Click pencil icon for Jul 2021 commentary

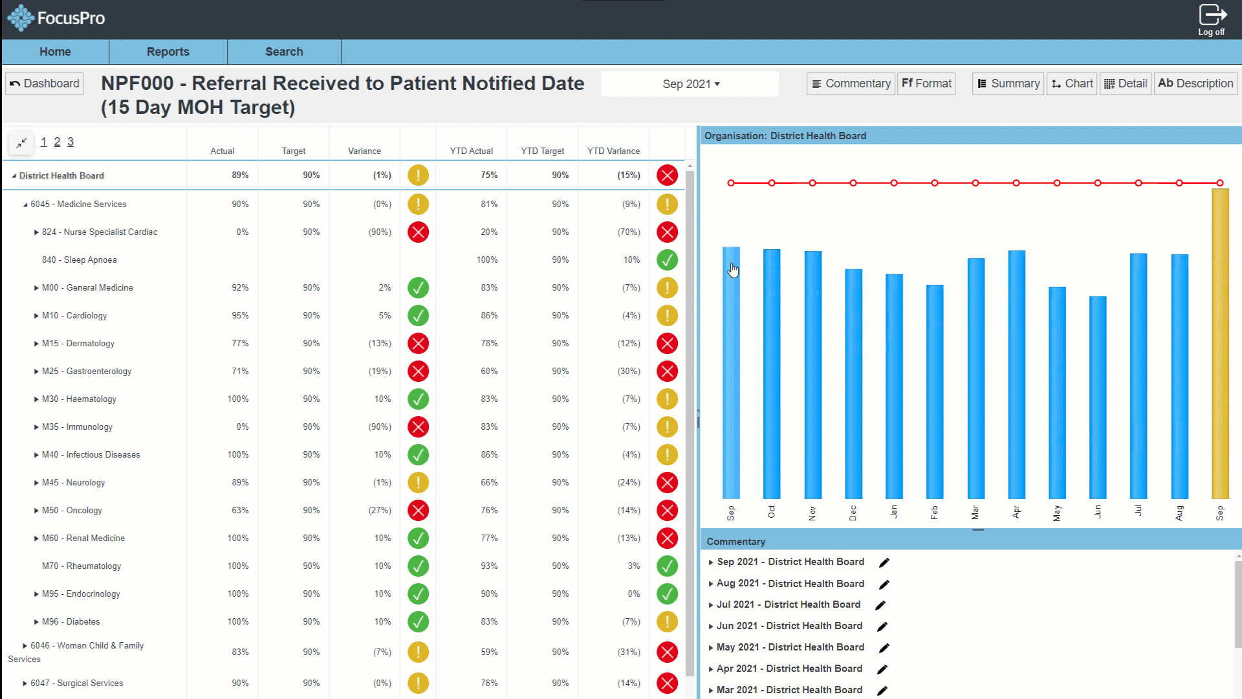point(880,605)
